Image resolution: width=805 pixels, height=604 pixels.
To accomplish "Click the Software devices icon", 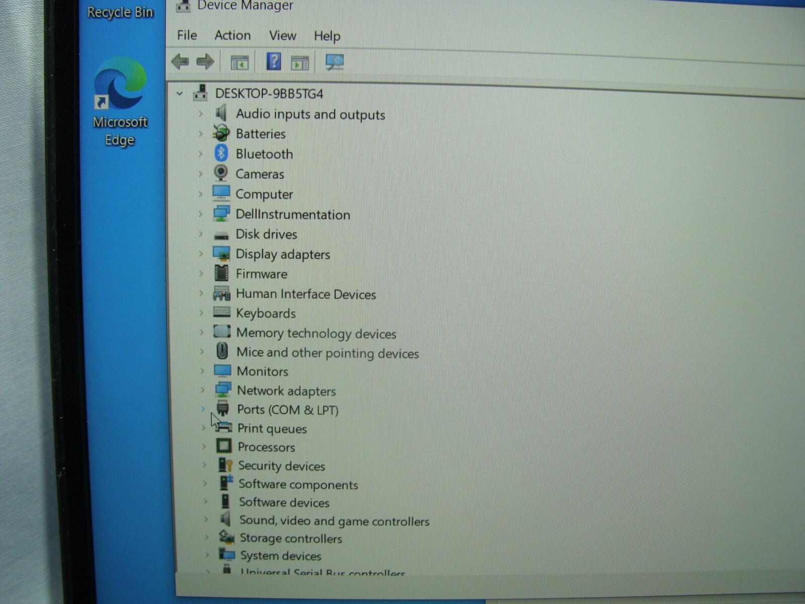I will coord(225,501).
